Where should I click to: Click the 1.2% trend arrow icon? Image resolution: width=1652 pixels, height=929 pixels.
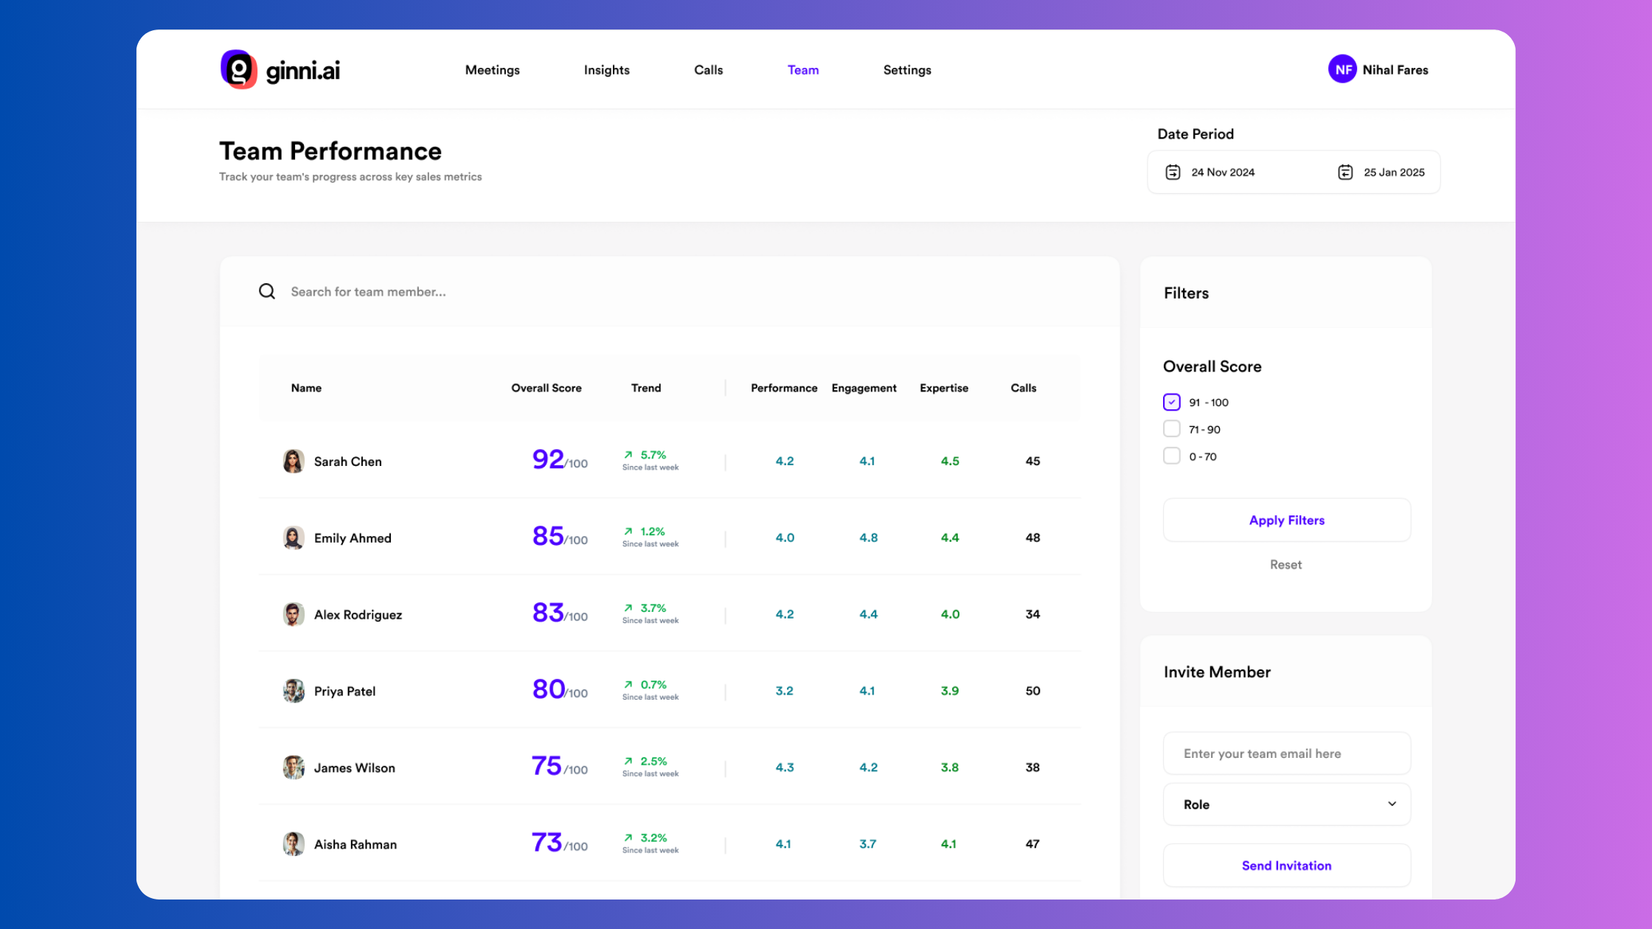click(628, 532)
